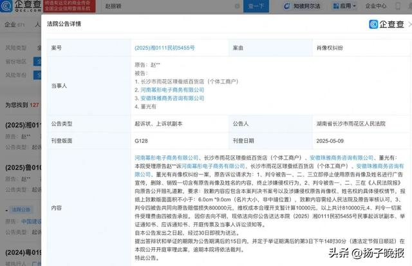This screenshot has width=412, height=266.
Task: Click 风险类型 filter label in background page
Action: tap(15, 48)
